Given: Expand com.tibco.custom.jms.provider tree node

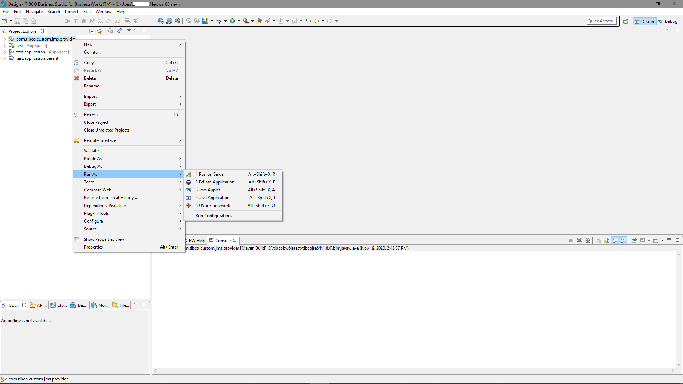Looking at the screenshot, I should tap(5, 39).
